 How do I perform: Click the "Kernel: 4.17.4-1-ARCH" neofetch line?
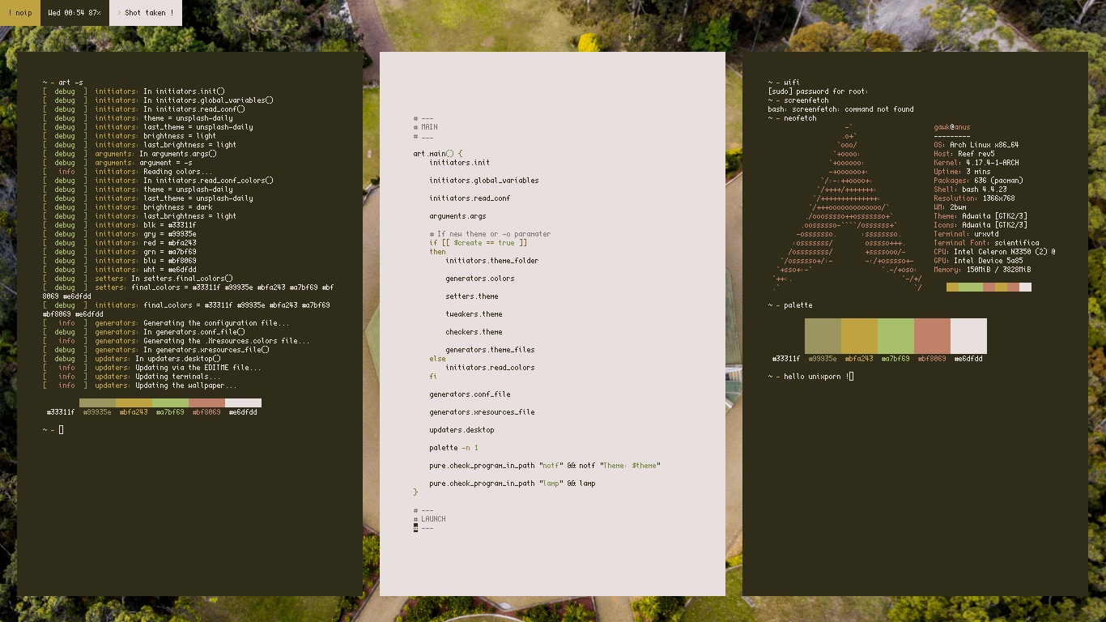pyautogui.click(x=976, y=163)
